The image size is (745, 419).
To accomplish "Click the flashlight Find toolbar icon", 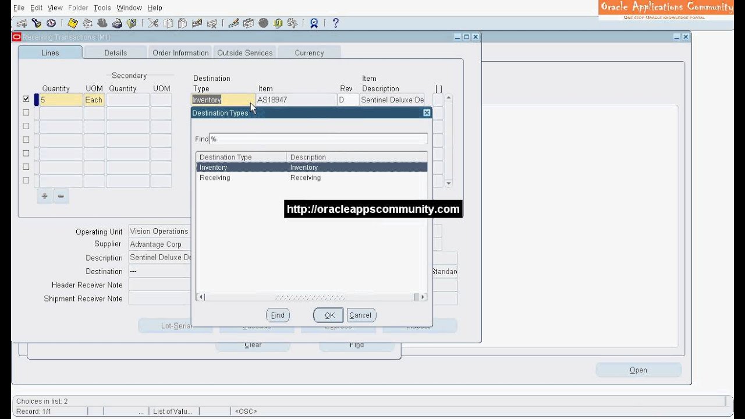I will [36, 23].
